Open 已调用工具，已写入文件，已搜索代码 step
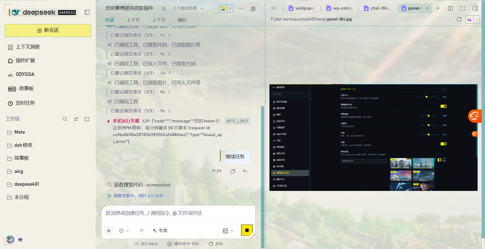485x249 pixels. (x=152, y=63)
